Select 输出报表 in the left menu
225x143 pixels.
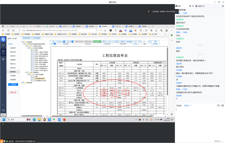coord(13,71)
